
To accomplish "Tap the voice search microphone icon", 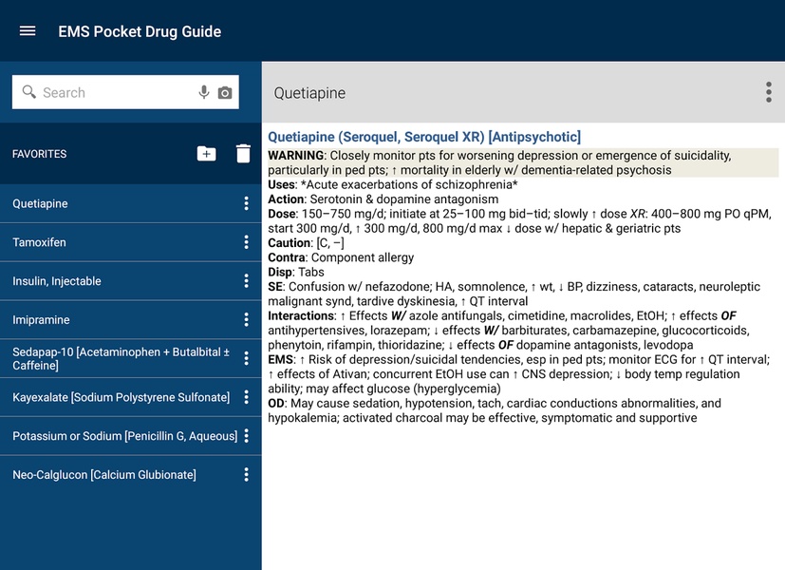I will click(203, 92).
